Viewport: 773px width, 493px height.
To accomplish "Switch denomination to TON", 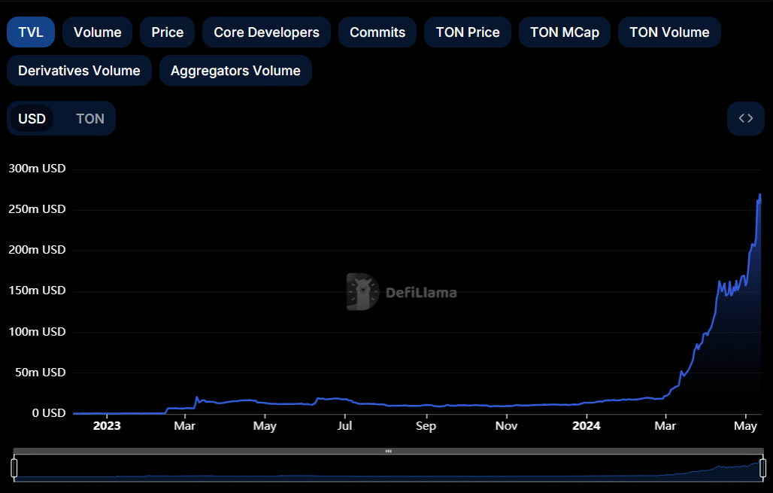I will pyautogui.click(x=89, y=119).
